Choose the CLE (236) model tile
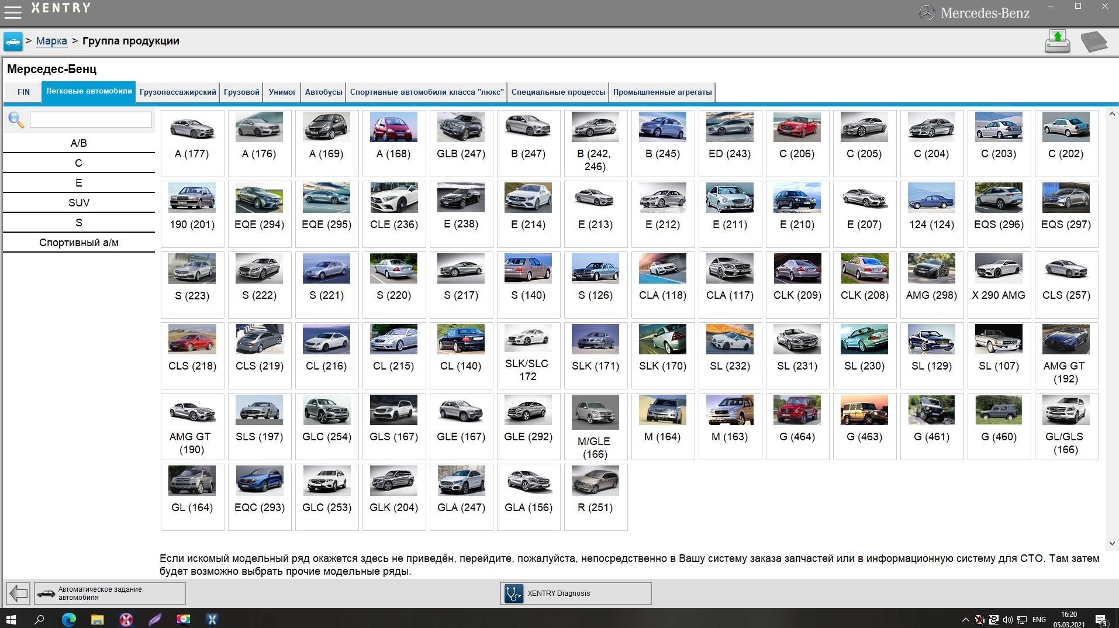 pos(393,214)
